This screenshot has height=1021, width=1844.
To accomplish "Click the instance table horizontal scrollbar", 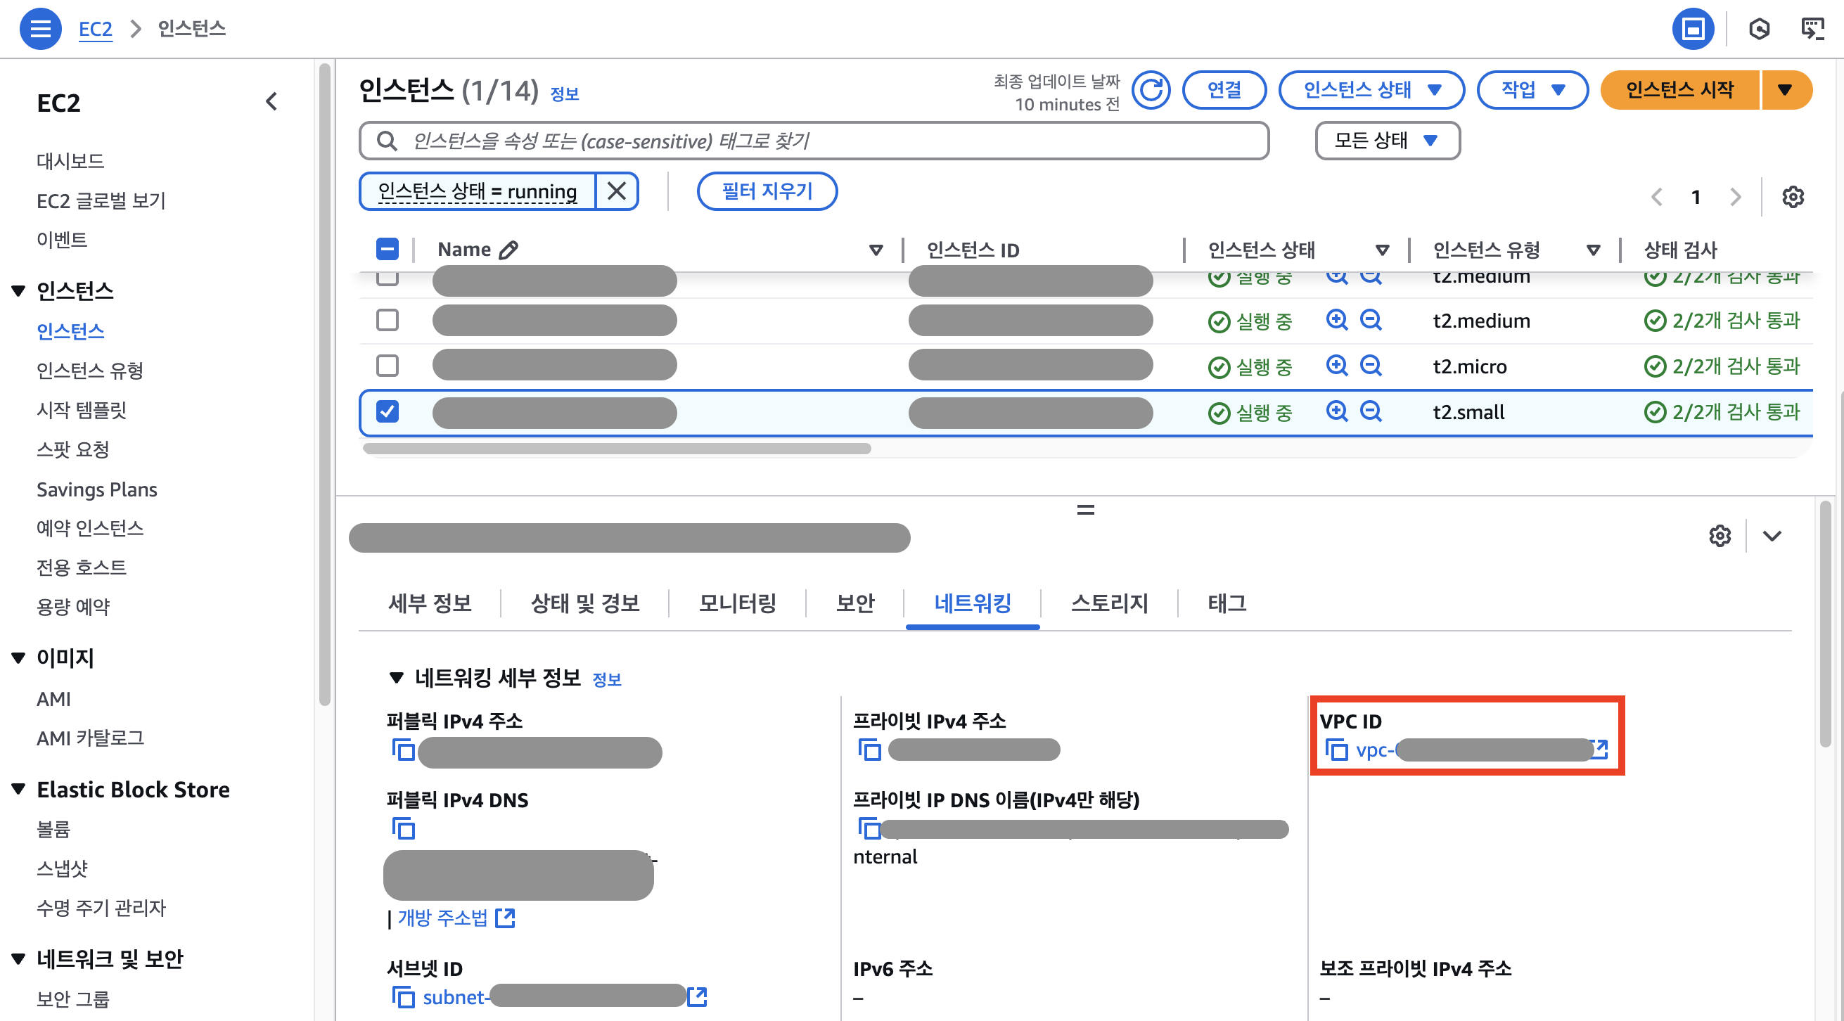I will pyautogui.click(x=616, y=449).
